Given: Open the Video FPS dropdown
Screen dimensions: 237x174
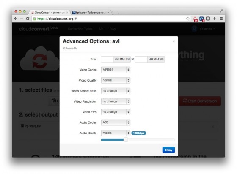Looking at the screenshot, I should point(116,112).
